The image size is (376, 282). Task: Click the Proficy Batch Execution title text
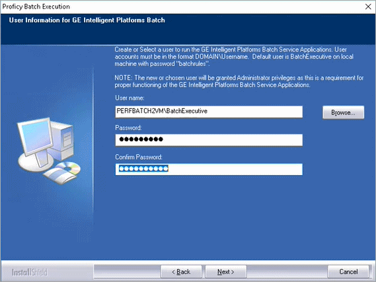pyautogui.click(x=36, y=7)
